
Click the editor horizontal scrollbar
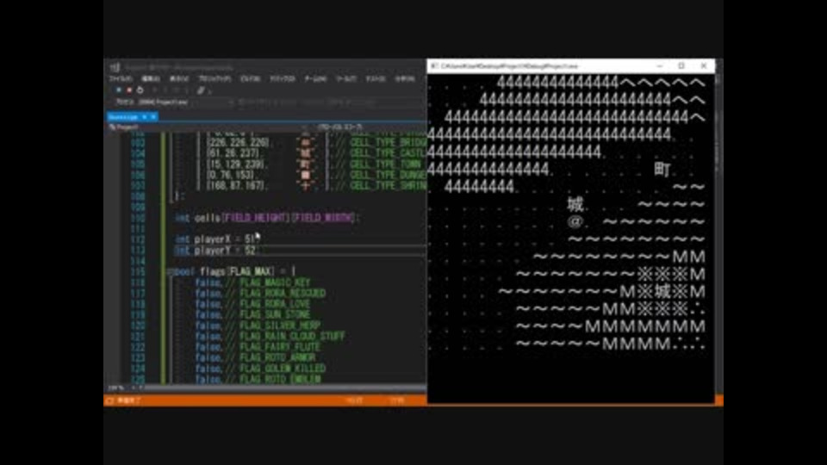click(285, 388)
